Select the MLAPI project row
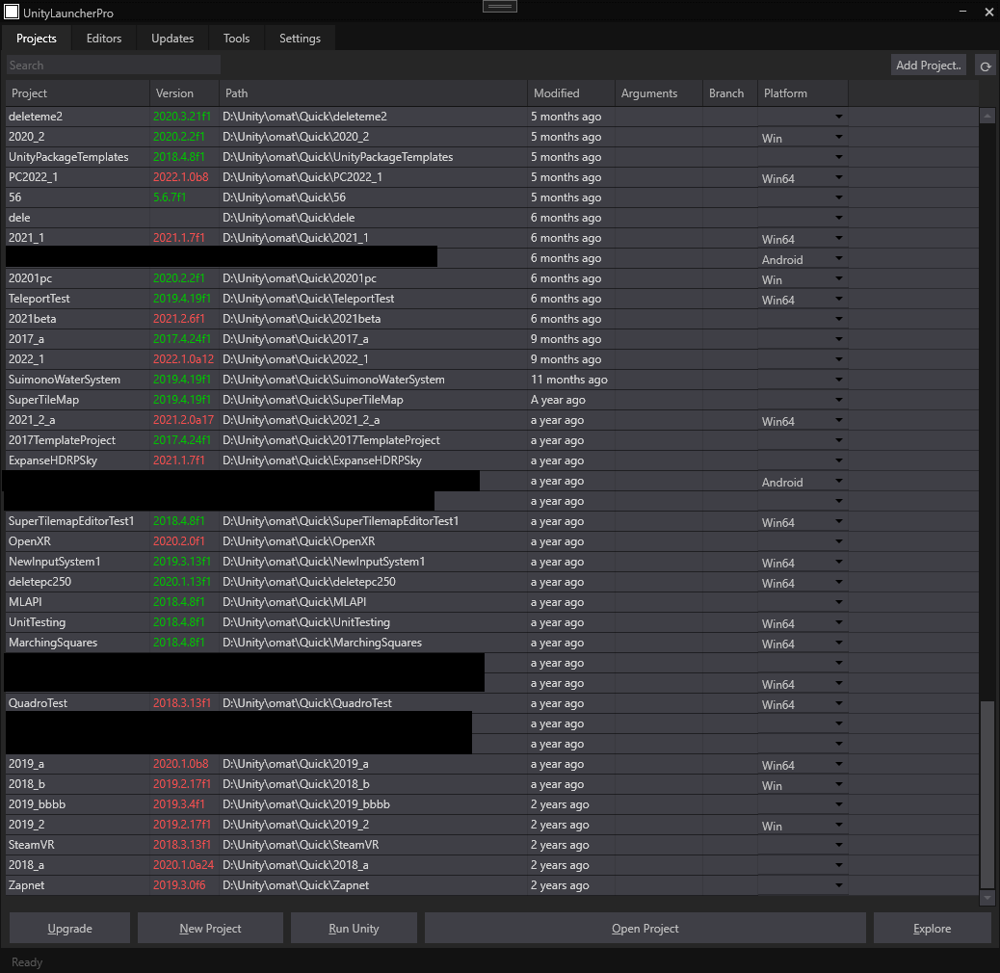Image resolution: width=1000 pixels, height=973 pixels. click(492, 602)
